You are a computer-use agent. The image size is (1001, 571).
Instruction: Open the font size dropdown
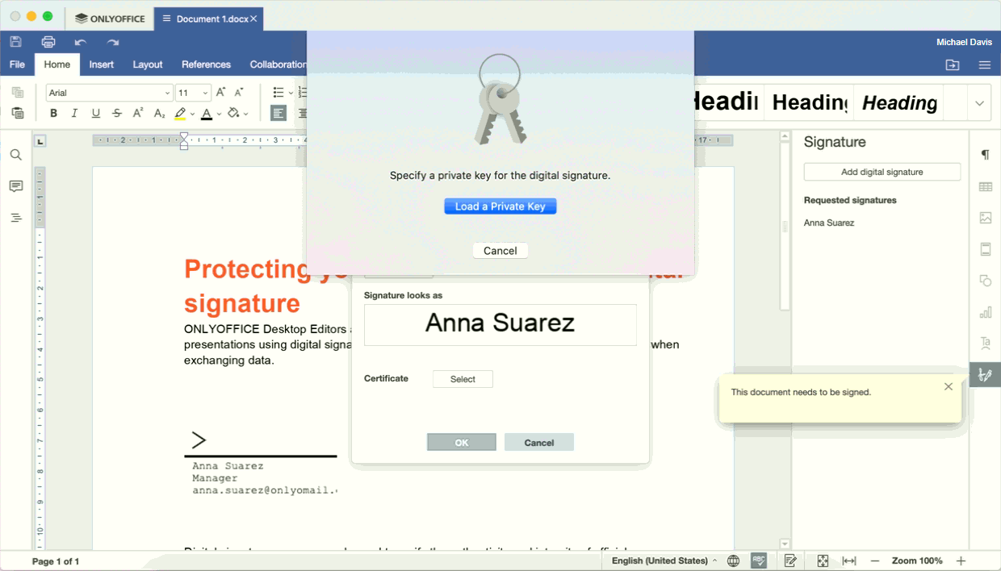(x=203, y=92)
